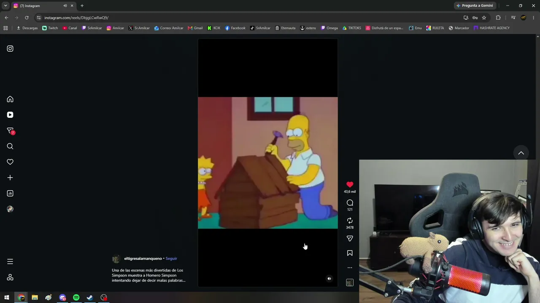This screenshot has width=540, height=303.
Task: Open the reel's three-dot more options
Action: point(350,268)
